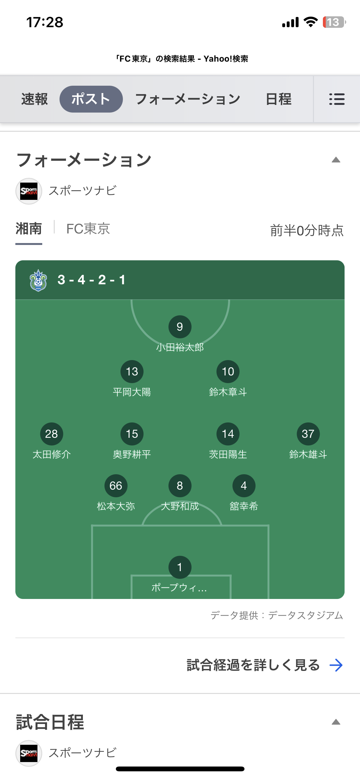Tap the Sportsnavi logo under 試合日程
The width and height of the screenshot is (360, 779).
pyautogui.click(x=29, y=753)
